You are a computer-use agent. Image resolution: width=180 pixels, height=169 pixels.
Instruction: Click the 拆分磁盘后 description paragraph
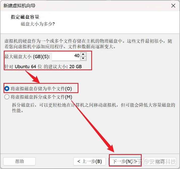point(94,108)
